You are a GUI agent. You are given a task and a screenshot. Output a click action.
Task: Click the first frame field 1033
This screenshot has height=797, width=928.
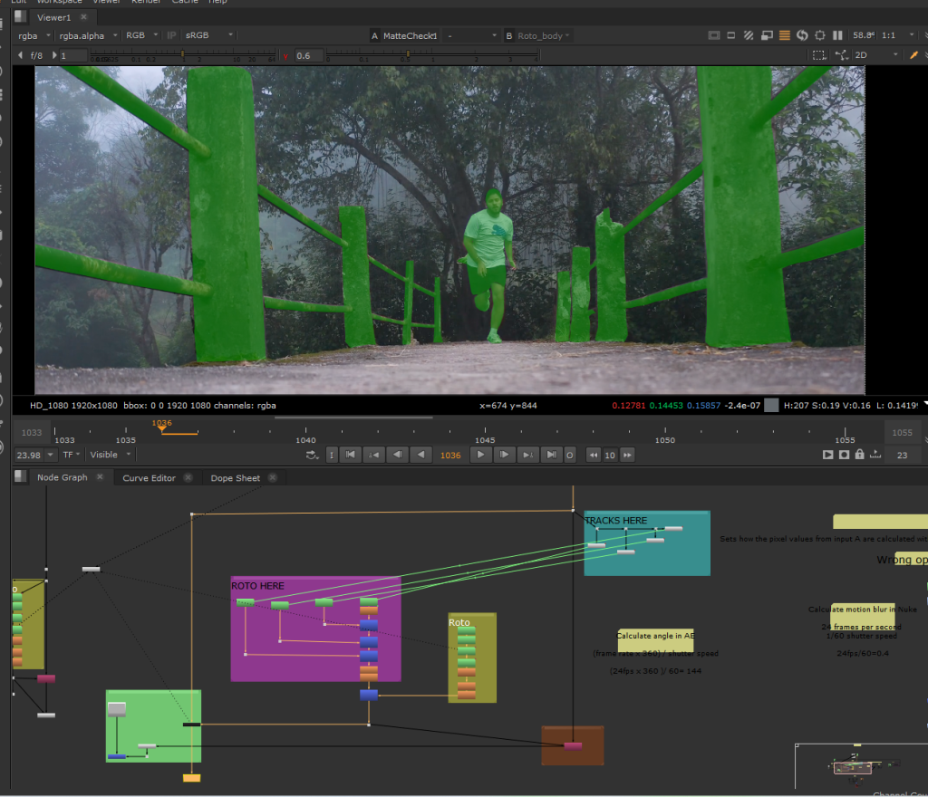point(32,433)
